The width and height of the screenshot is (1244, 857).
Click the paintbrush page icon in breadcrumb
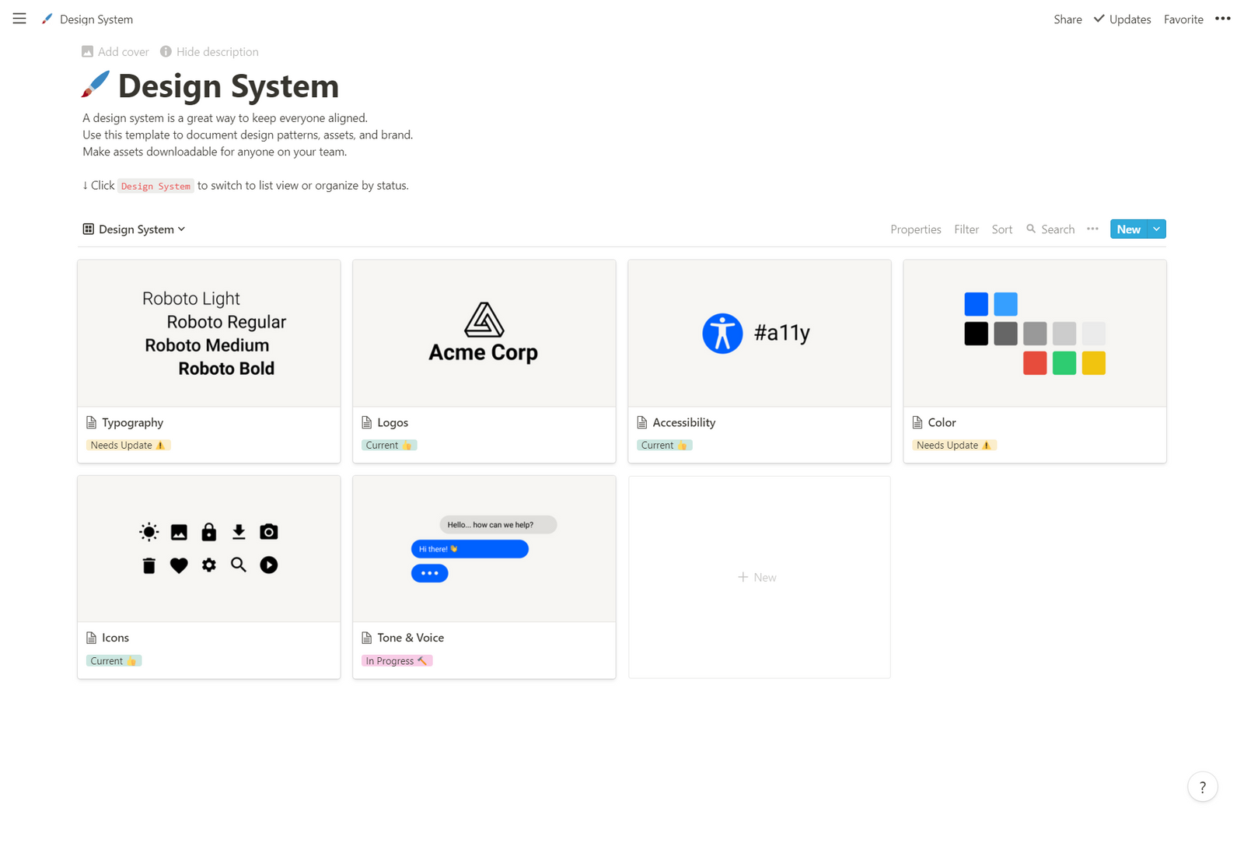(47, 19)
